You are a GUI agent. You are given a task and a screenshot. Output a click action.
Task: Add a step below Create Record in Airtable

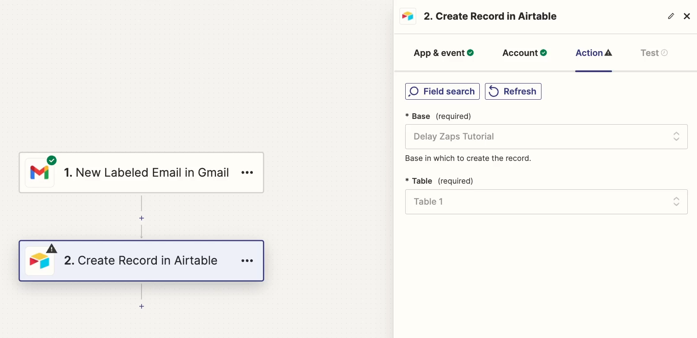142,307
